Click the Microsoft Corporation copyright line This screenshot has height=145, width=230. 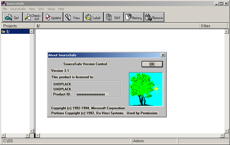coord(88,108)
